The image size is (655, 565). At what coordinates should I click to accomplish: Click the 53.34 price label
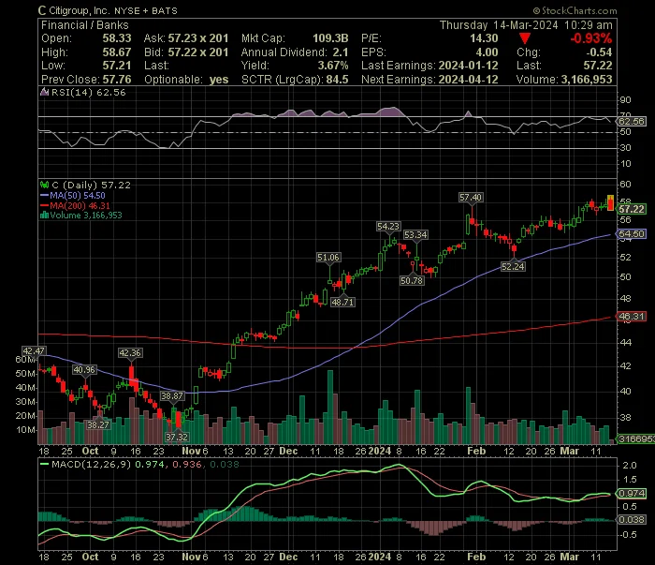point(415,234)
